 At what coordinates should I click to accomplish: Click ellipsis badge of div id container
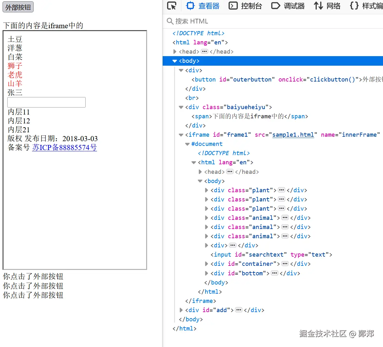click(285, 264)
